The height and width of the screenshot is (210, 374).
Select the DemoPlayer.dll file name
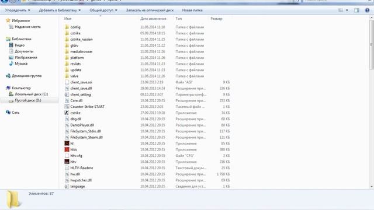coord(82,125)
